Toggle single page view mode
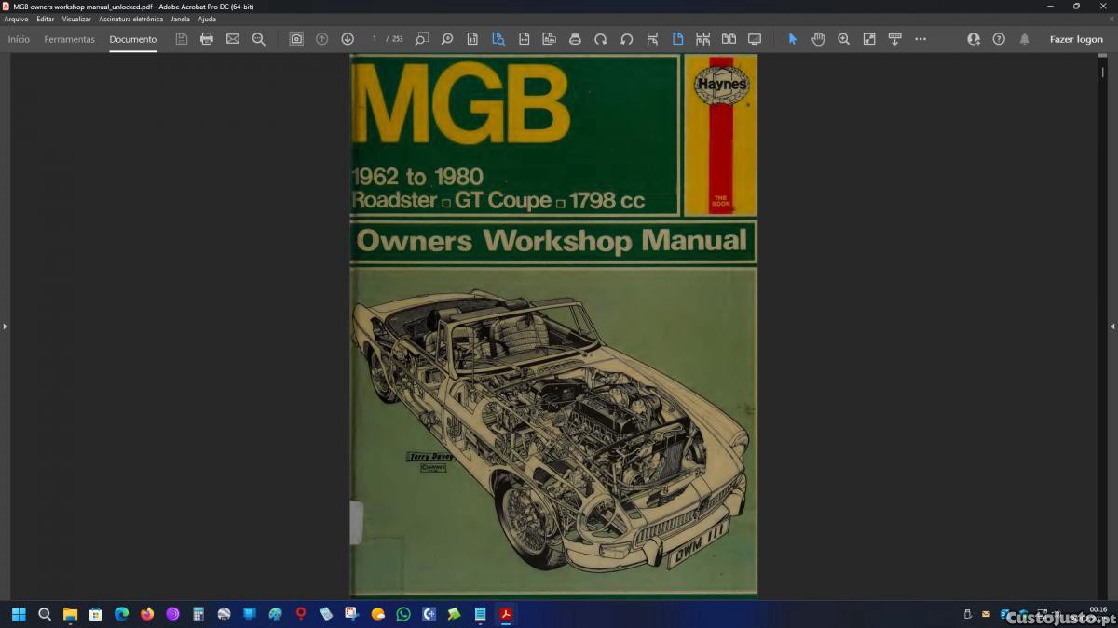 pos(677,39)
